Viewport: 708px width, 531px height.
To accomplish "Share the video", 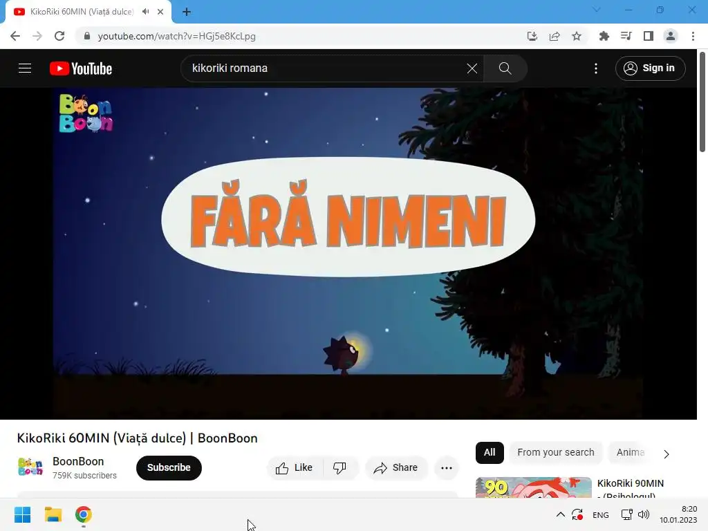I will (x=395, y=468).
